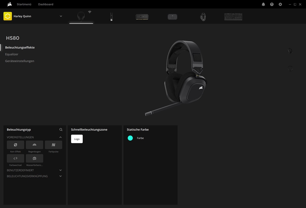
Task: Select the keyboard device icon
Action: [x=233, y=17]
